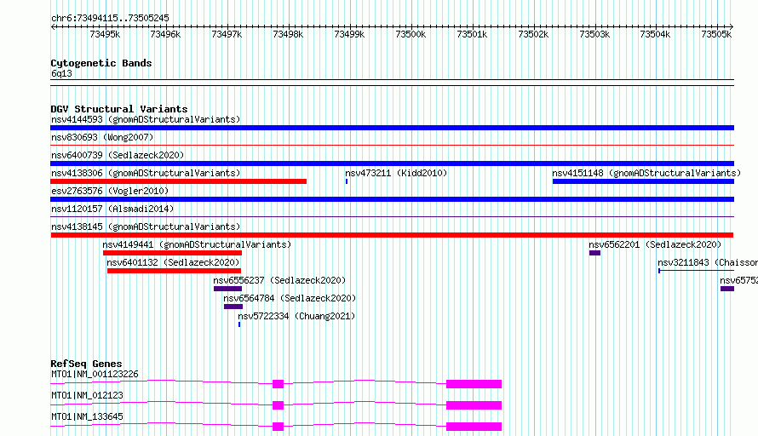
Task: Click the large exon of MTO1|NM_012123
Action: (x=474, y=405)
